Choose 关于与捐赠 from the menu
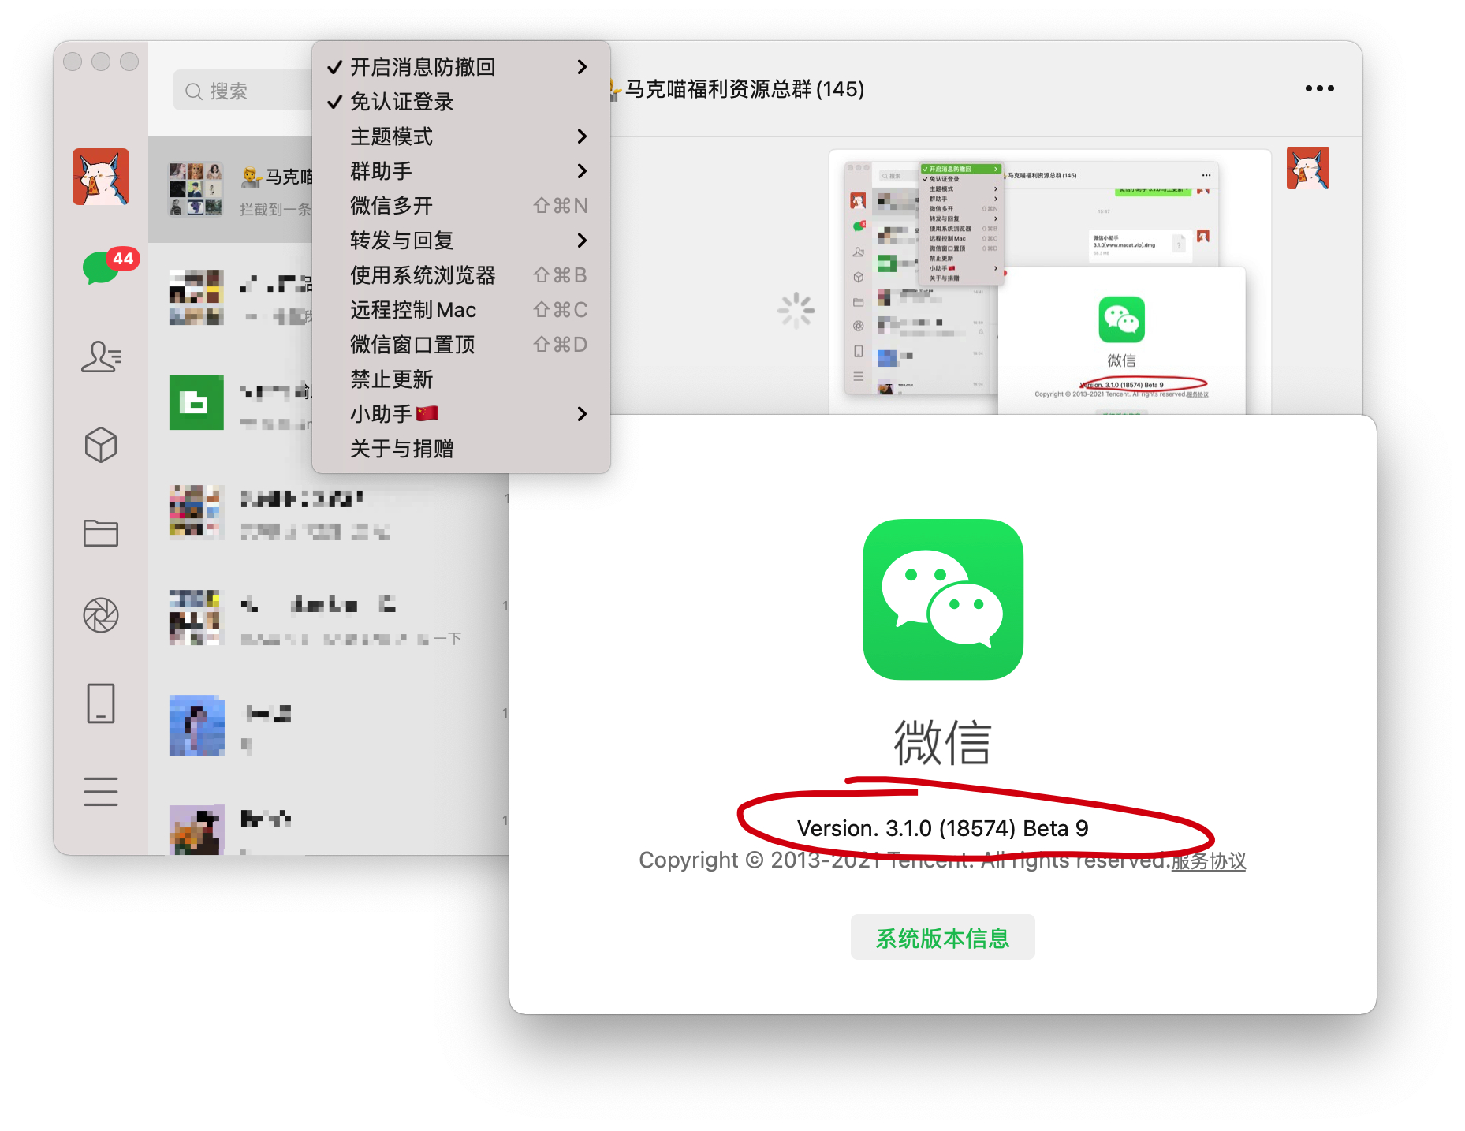 click(401, 449)
